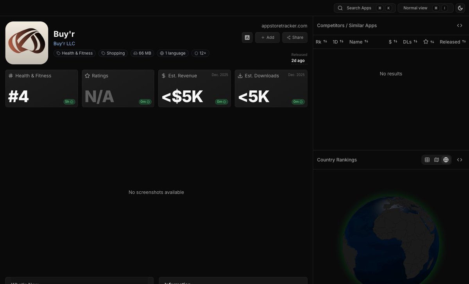Open the appstoretracker.com link
469x284 pixels.
click(284, 26)
